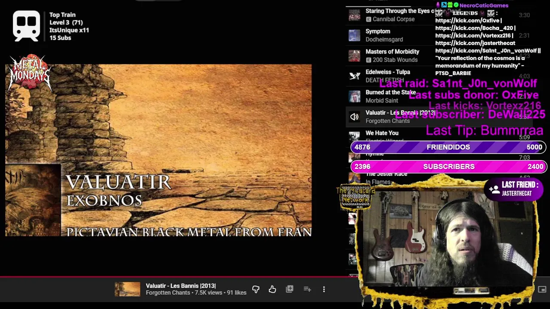Click the Cannibal Corpse track thumbnail
Image resolution: width=550 pixels, height=309 pixels.
pyautogui.click(x=354, y=15)
